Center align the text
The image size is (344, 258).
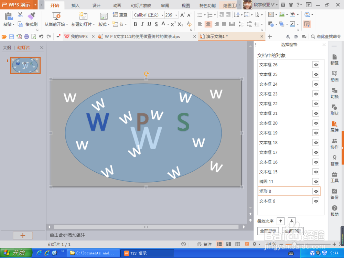click(x=208, y=24)
